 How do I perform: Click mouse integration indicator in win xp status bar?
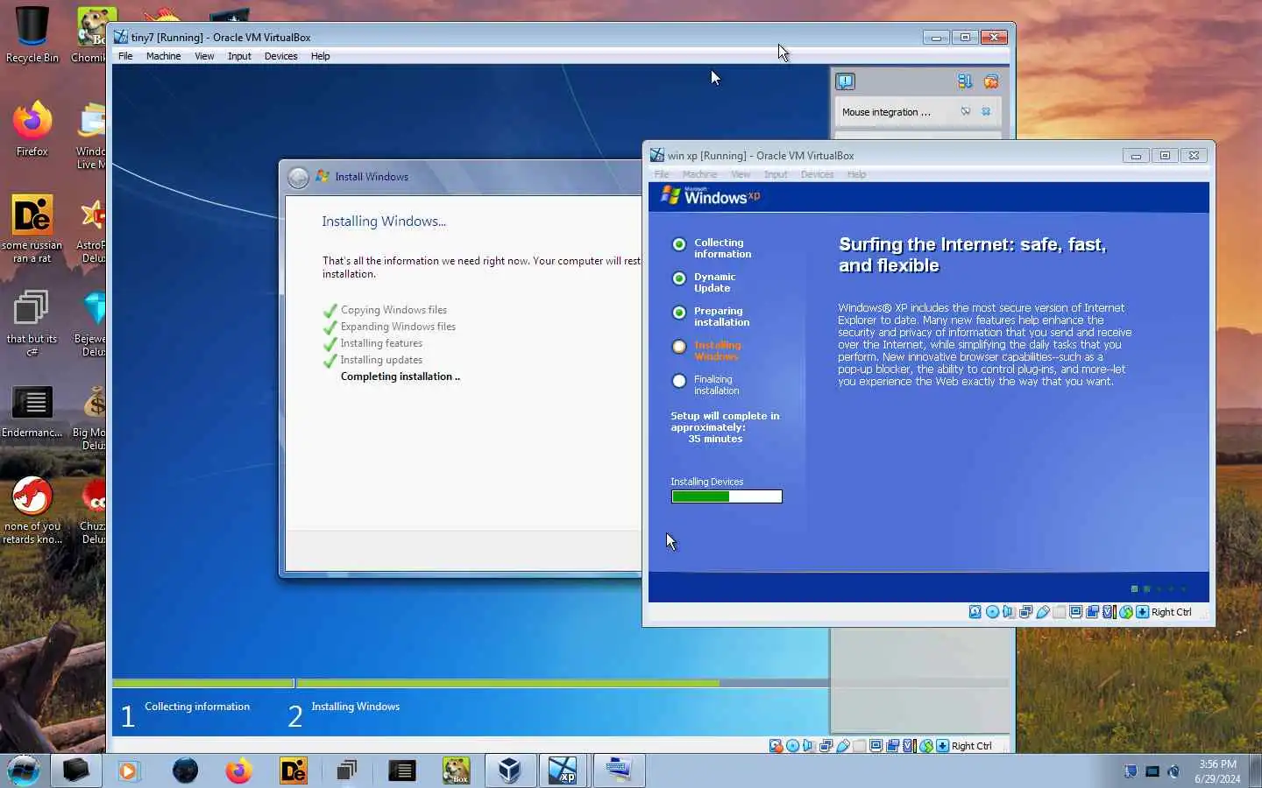click(1126, 612)
